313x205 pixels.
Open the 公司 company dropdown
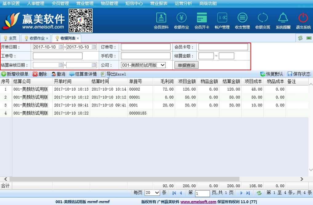[143, 65]
